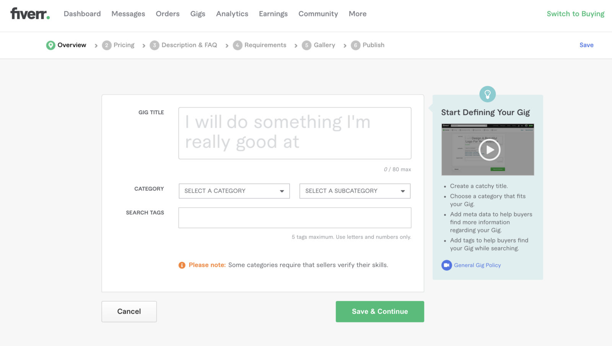Screen dimensions: 612x346
Task: Click the orange info icon beside Please note
Action: pos(182,265)
